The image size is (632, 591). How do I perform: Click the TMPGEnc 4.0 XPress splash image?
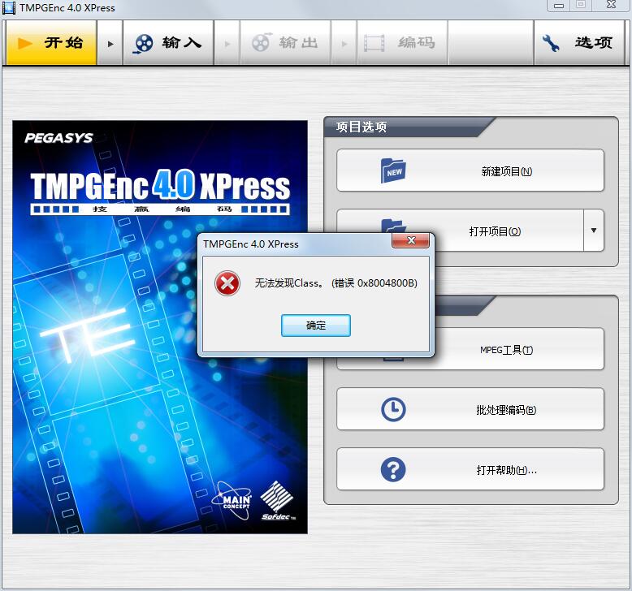tap(159, 326)
